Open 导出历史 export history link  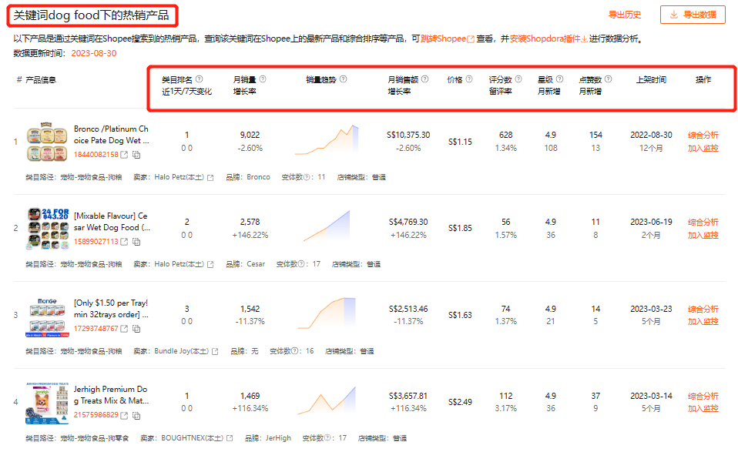(625, 15)
